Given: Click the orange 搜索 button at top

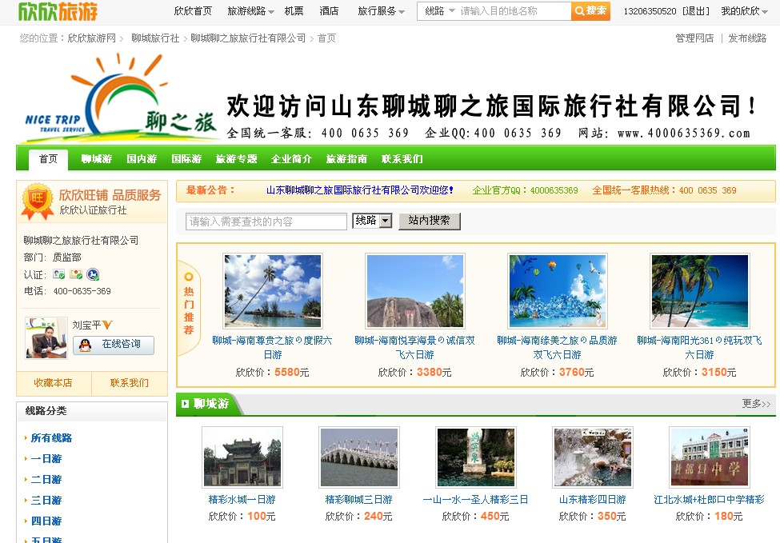Looking at the screenshot, I should 590,11.
